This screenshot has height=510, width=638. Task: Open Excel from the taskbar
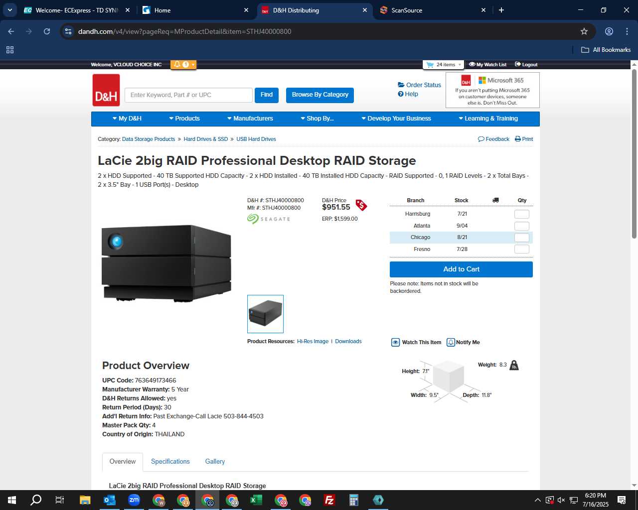coord(256,500)
